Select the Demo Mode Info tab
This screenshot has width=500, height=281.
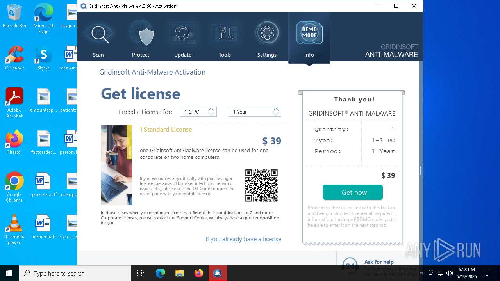[309, 38]
